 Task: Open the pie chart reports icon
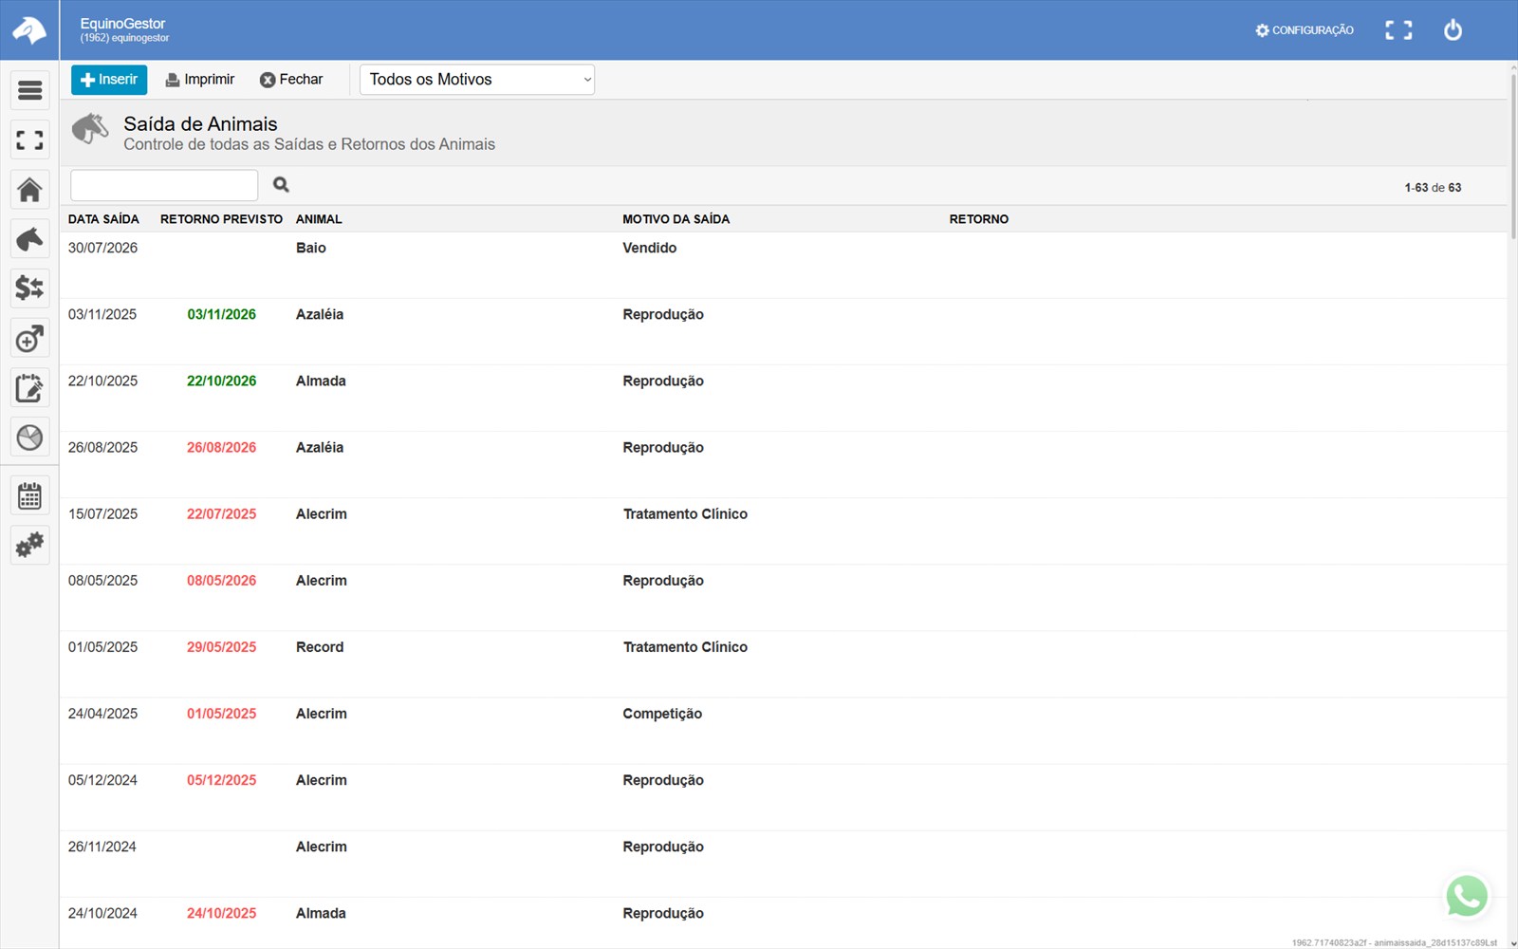[x=29, y=437]
